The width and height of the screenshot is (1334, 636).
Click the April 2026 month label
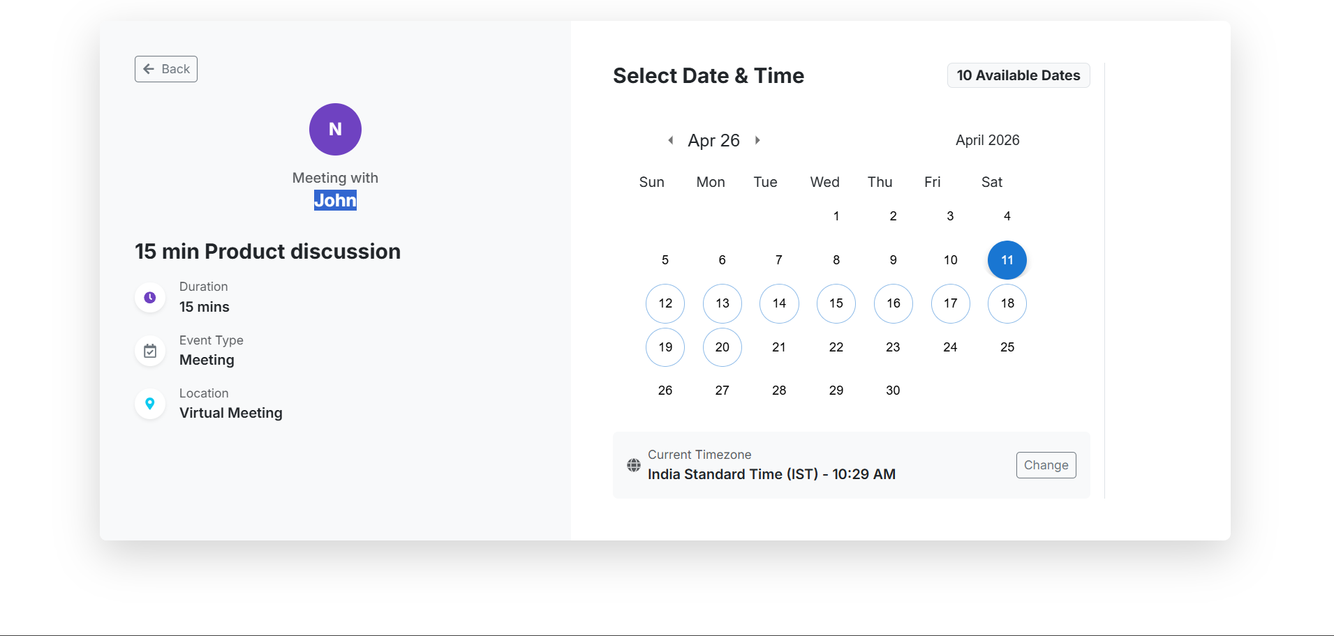point(987,139)
